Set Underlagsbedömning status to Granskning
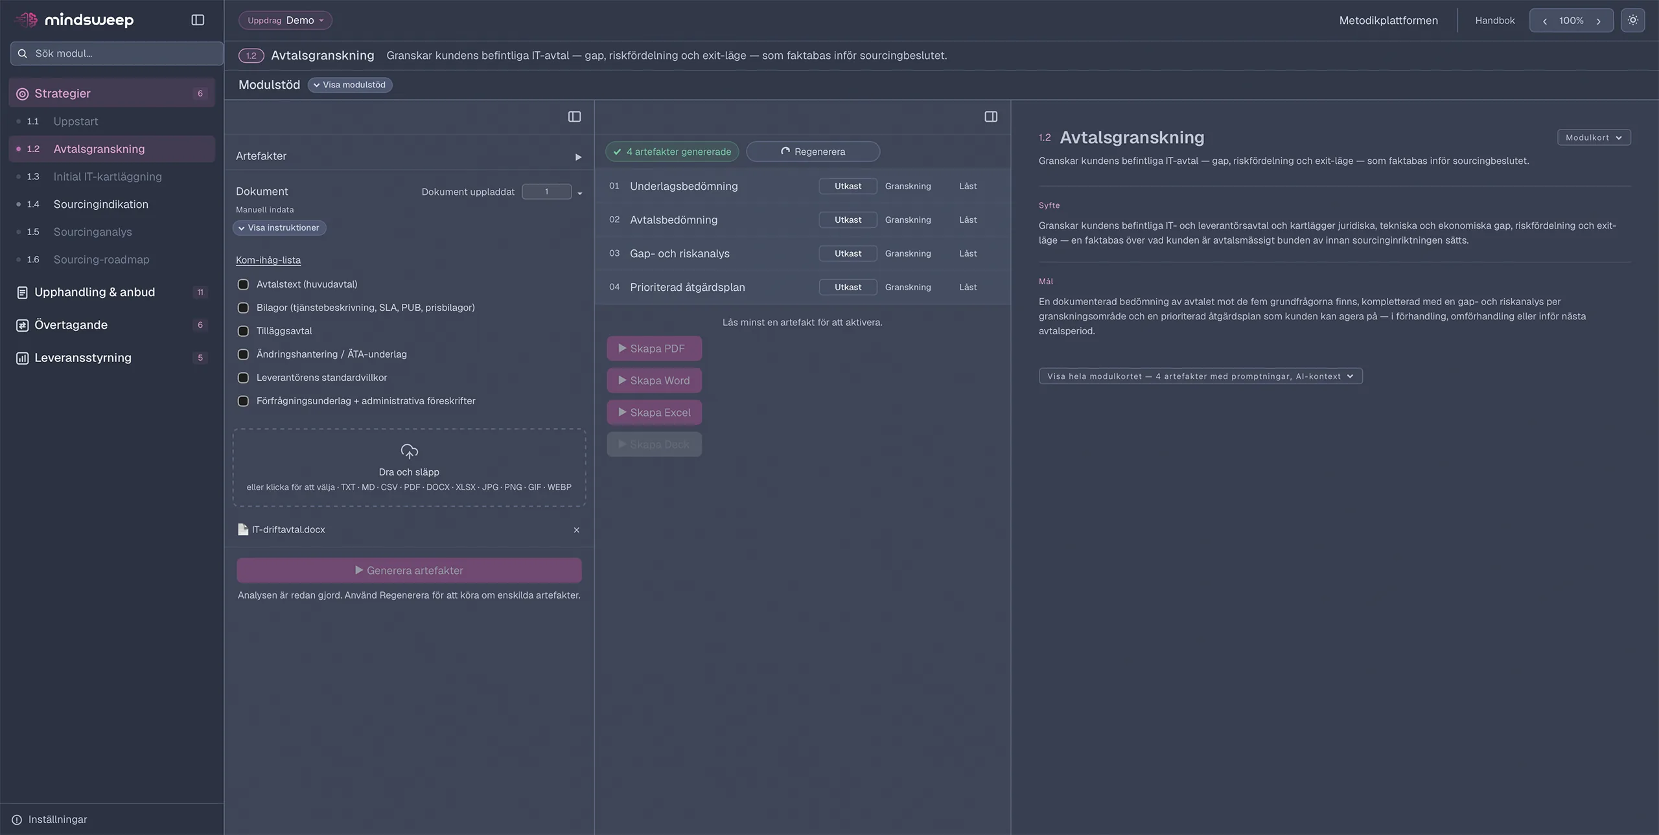 tap(908, 186)
